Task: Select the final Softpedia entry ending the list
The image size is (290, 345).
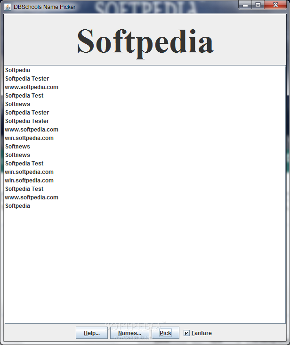Action: [145, 206]
